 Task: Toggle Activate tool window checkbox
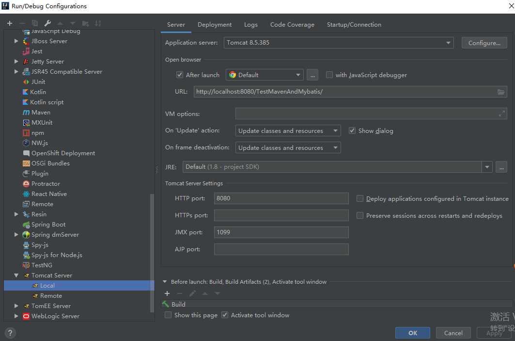coord(225,315)
